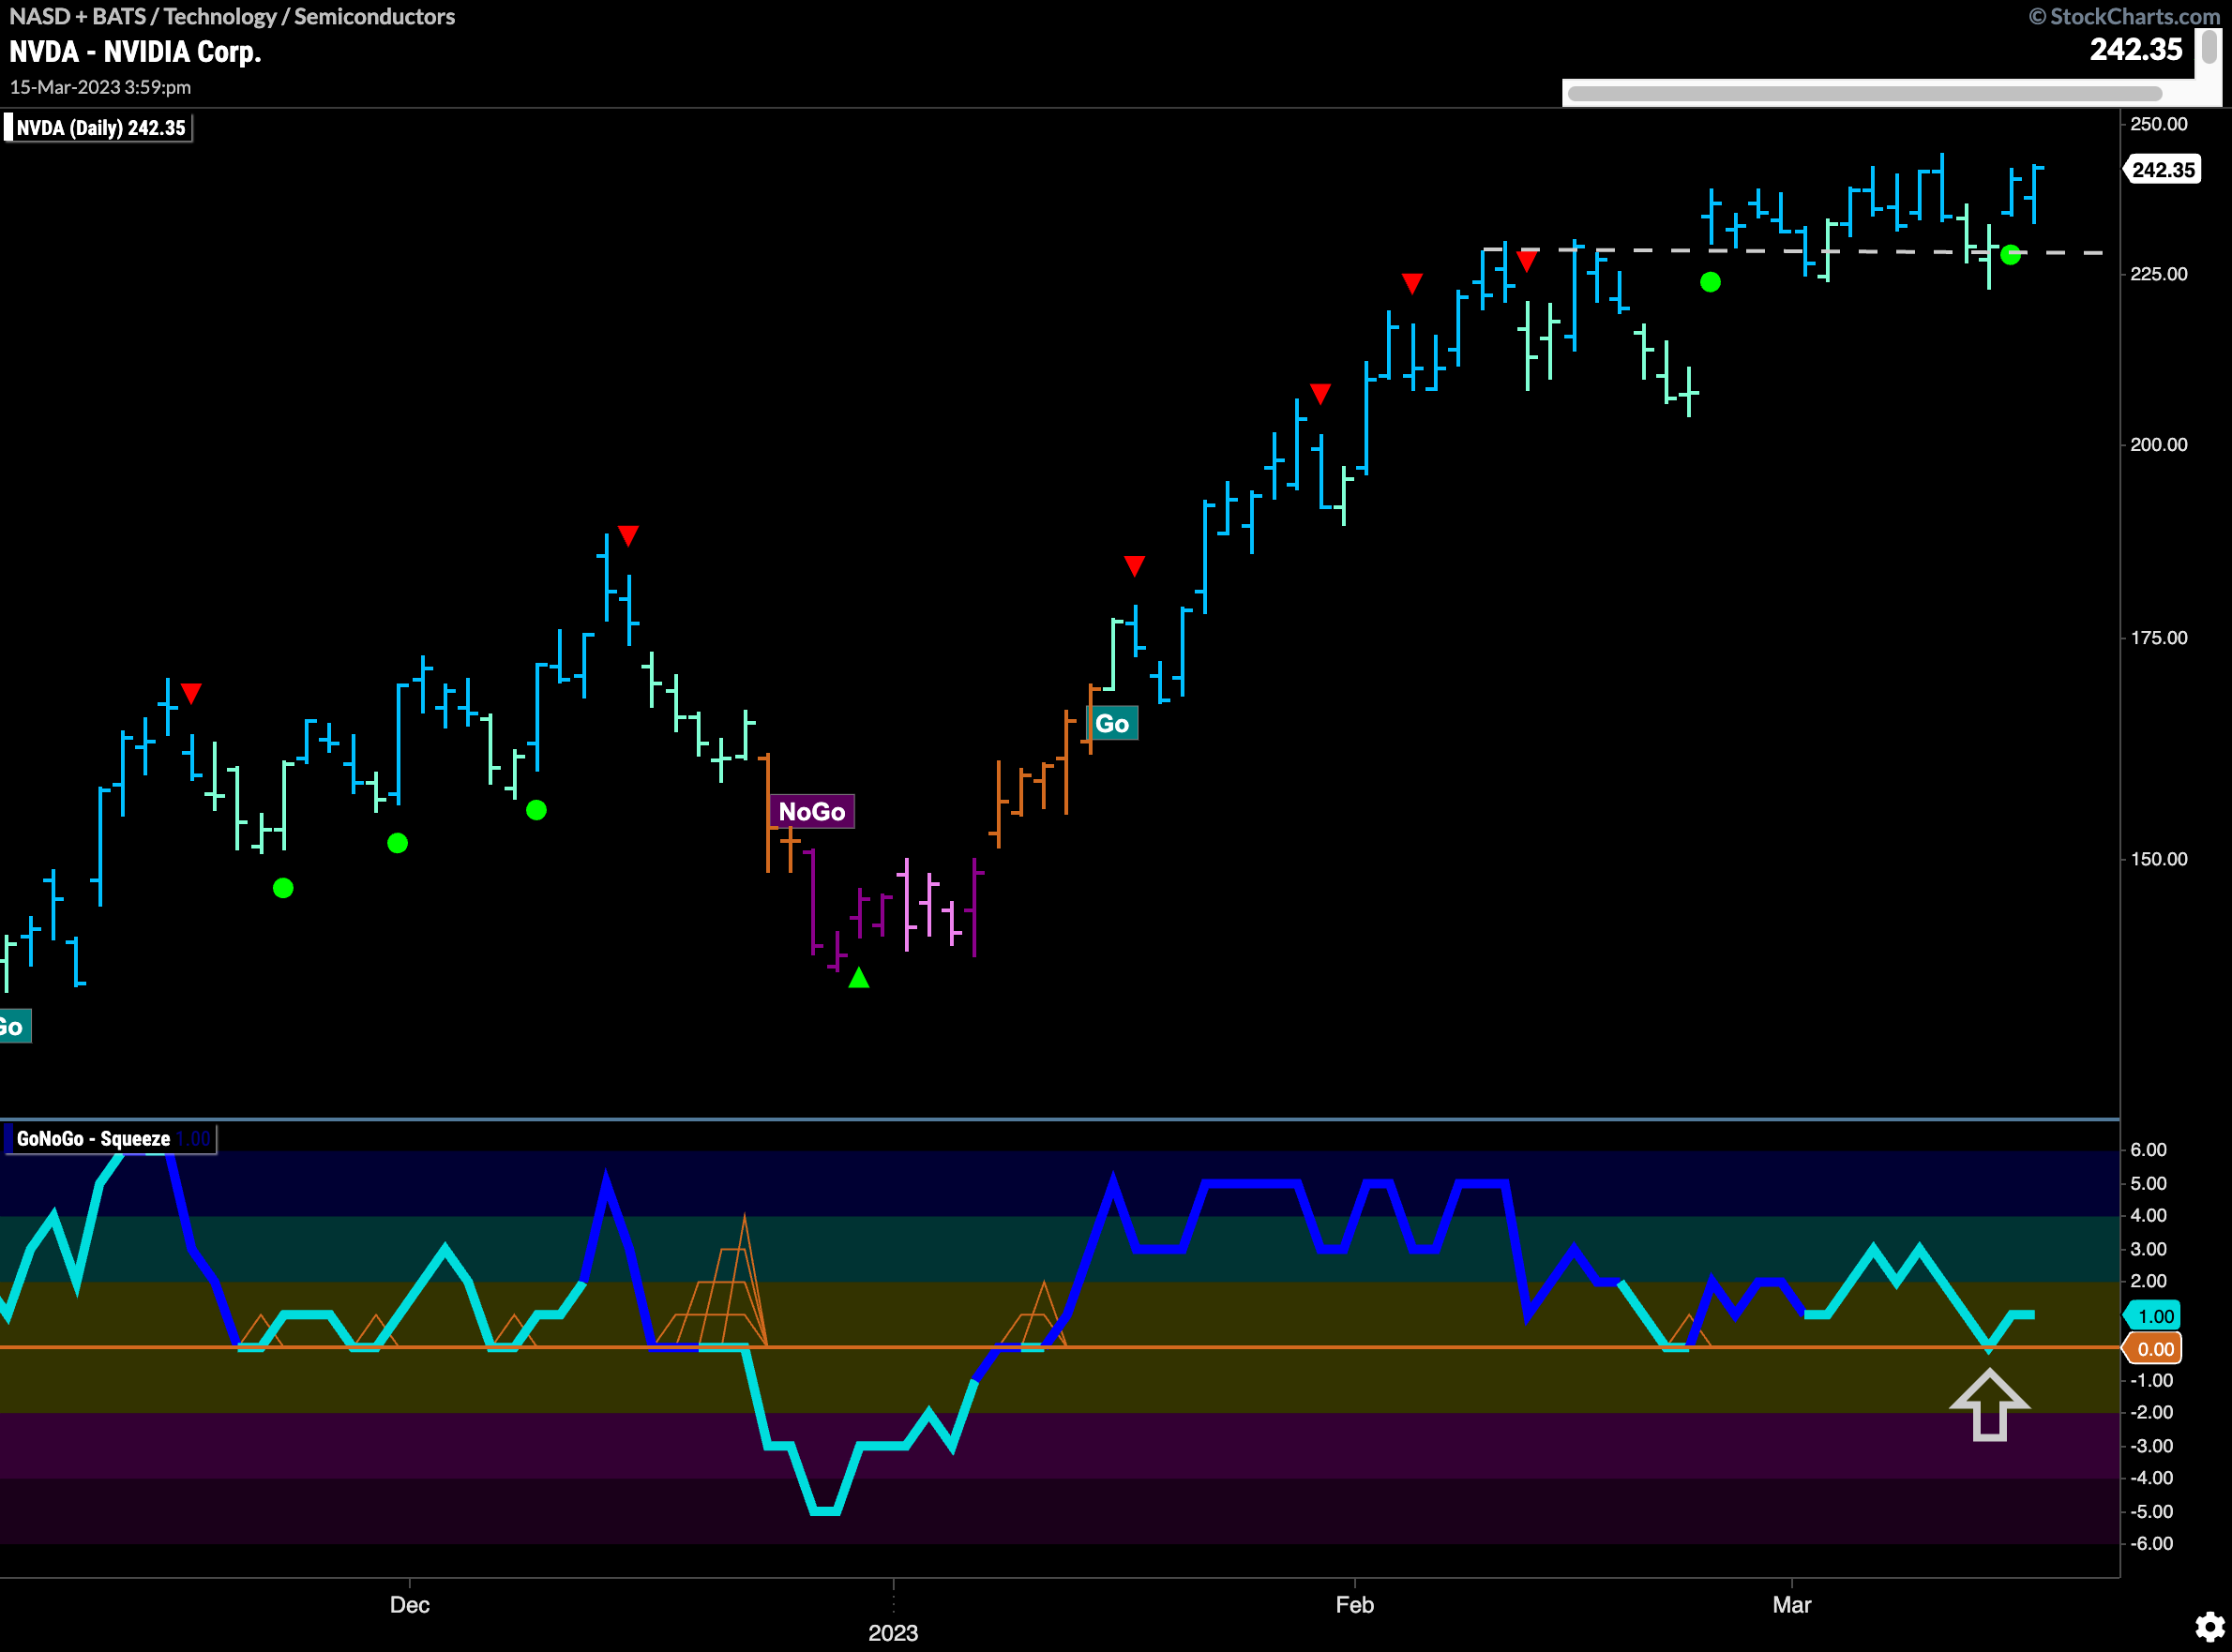Click the Dec label on time axis
Image resolution: width=2232 pixels, height=1652 pixels.
(410, 1604)
